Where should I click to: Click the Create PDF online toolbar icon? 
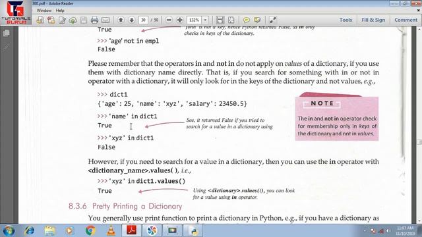(51, 20)
